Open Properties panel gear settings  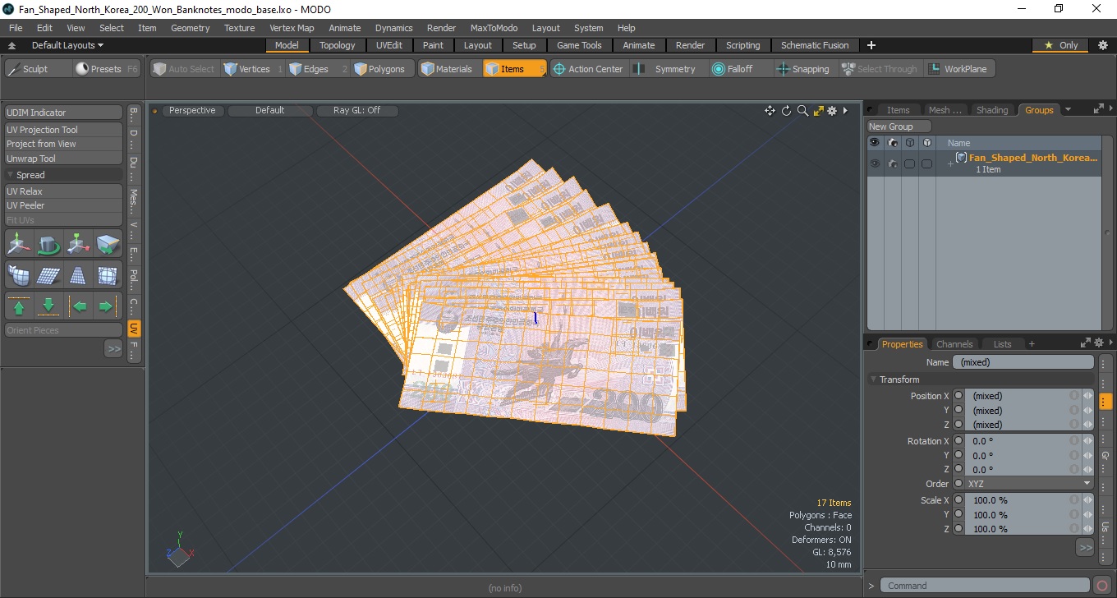[x=1098, y=343]
